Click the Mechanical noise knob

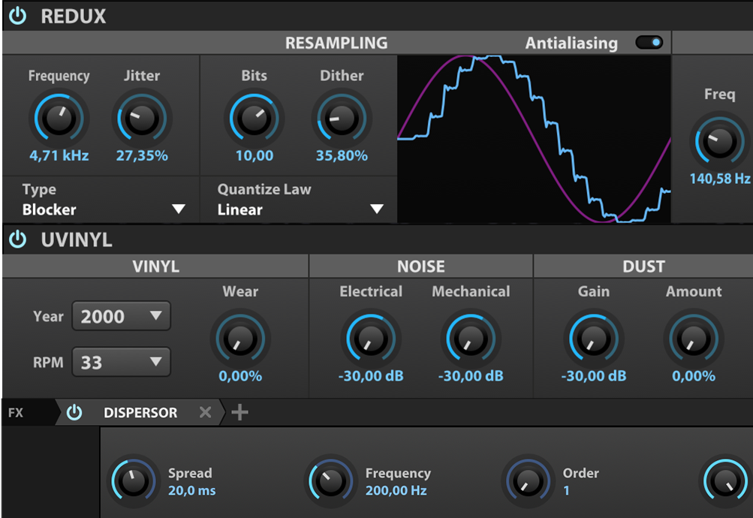tap(471, 339)
